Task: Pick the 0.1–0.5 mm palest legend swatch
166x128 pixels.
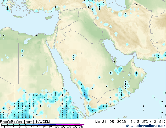Action: click(x=4, y=125)
